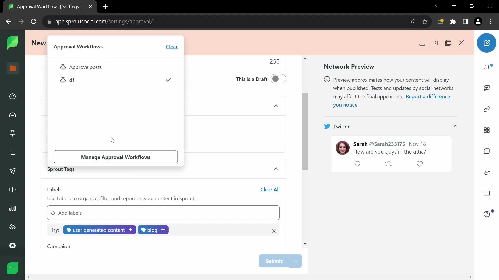Click the 'user generated content' label suggestion

coord(99,230)
